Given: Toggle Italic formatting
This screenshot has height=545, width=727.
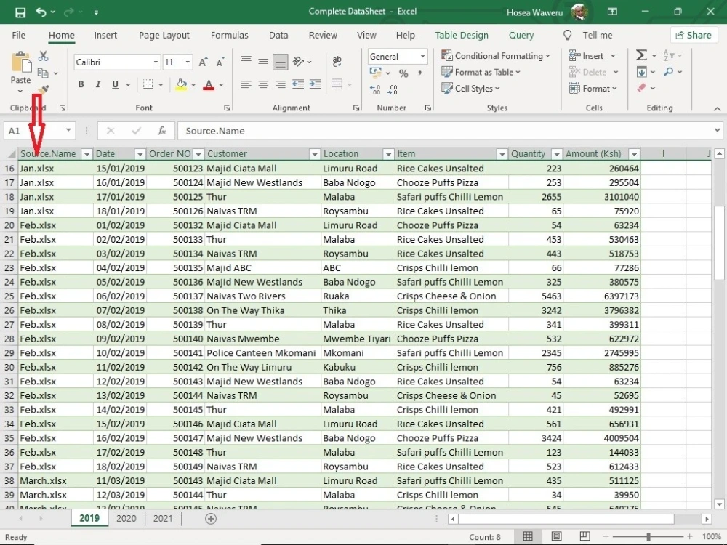Looking at the screenshot, I should click(98, 84).
